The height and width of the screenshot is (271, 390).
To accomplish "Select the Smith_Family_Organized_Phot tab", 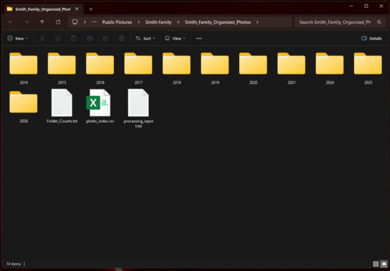I will [x=43, y=9].
